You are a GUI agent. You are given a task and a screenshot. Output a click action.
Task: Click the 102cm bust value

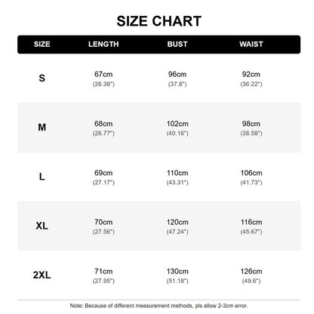click(x=177, y=124)
